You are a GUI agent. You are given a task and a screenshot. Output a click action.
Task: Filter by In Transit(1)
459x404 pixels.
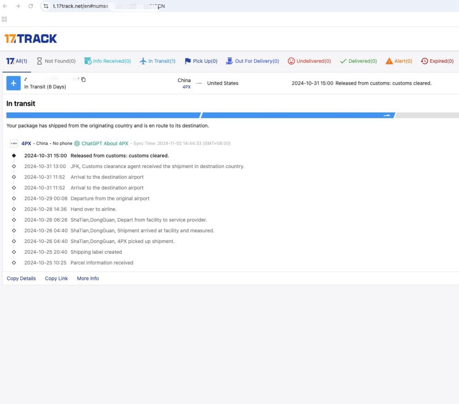157,61
